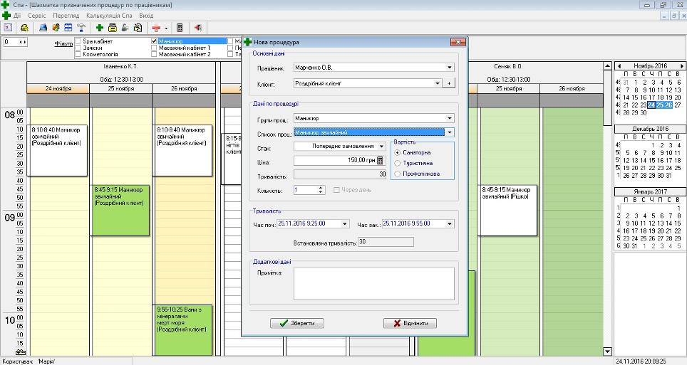Click the numeric spinner arrows in filter bar

22,42
